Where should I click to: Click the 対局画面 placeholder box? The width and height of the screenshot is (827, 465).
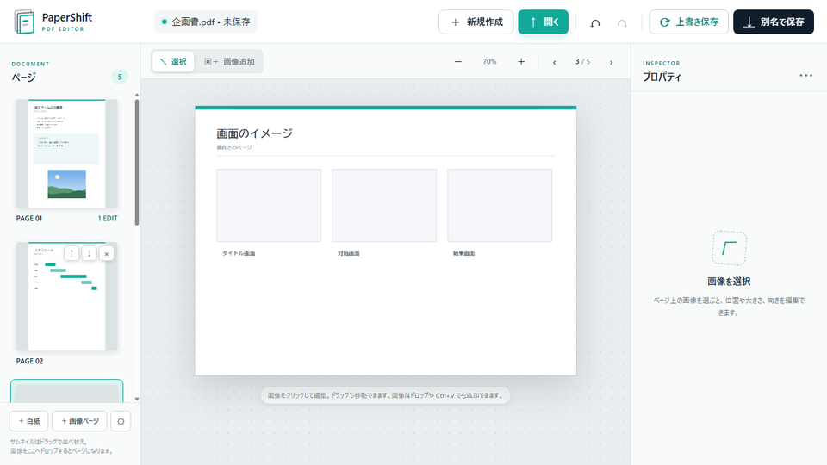pos(384,206)
